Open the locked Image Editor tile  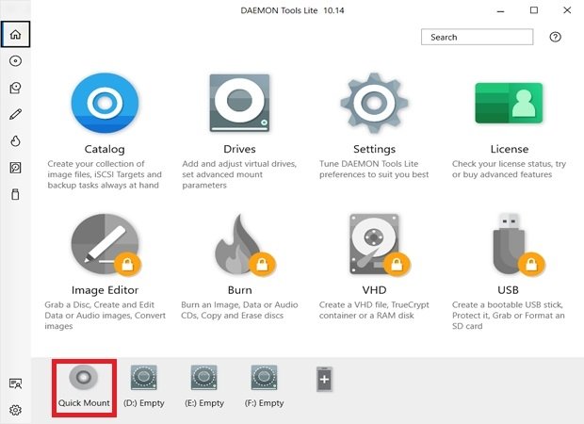tap(105, 244)
